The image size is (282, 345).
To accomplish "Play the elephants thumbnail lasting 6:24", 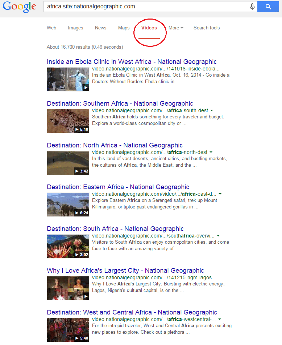I will [68, 204].
